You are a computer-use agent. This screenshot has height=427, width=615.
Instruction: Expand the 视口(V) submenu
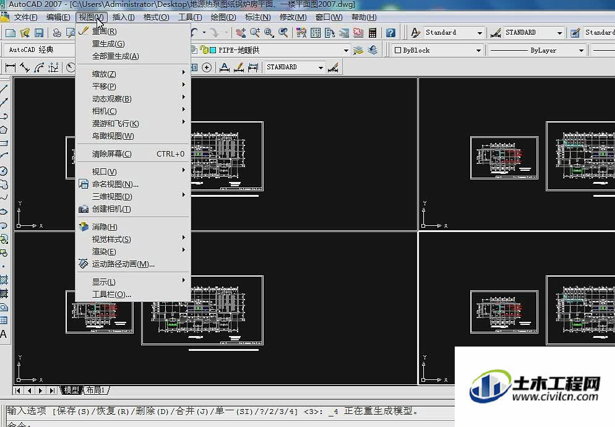tap(134, 171)
